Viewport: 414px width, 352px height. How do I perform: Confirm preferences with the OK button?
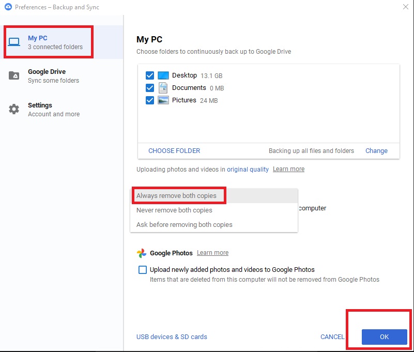[384, 336]
